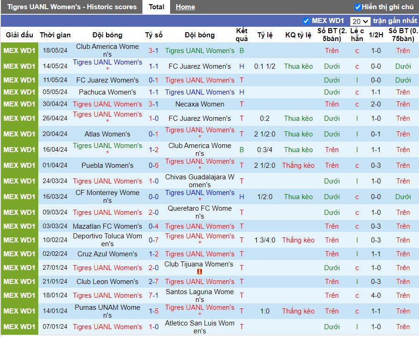Click the 0-6 score against Puebla Women's
Screen dimensions: 419x337
tap(153, 166)
